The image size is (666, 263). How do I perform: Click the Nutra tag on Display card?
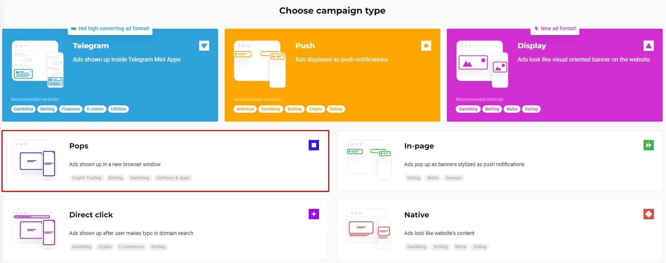click(x=512, y=109)
